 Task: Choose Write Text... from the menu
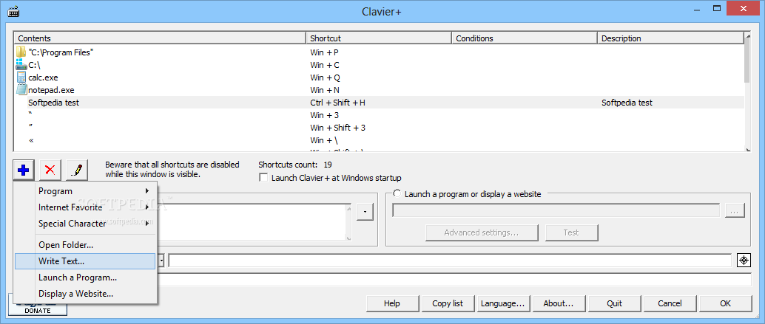(x=85, y=261)
